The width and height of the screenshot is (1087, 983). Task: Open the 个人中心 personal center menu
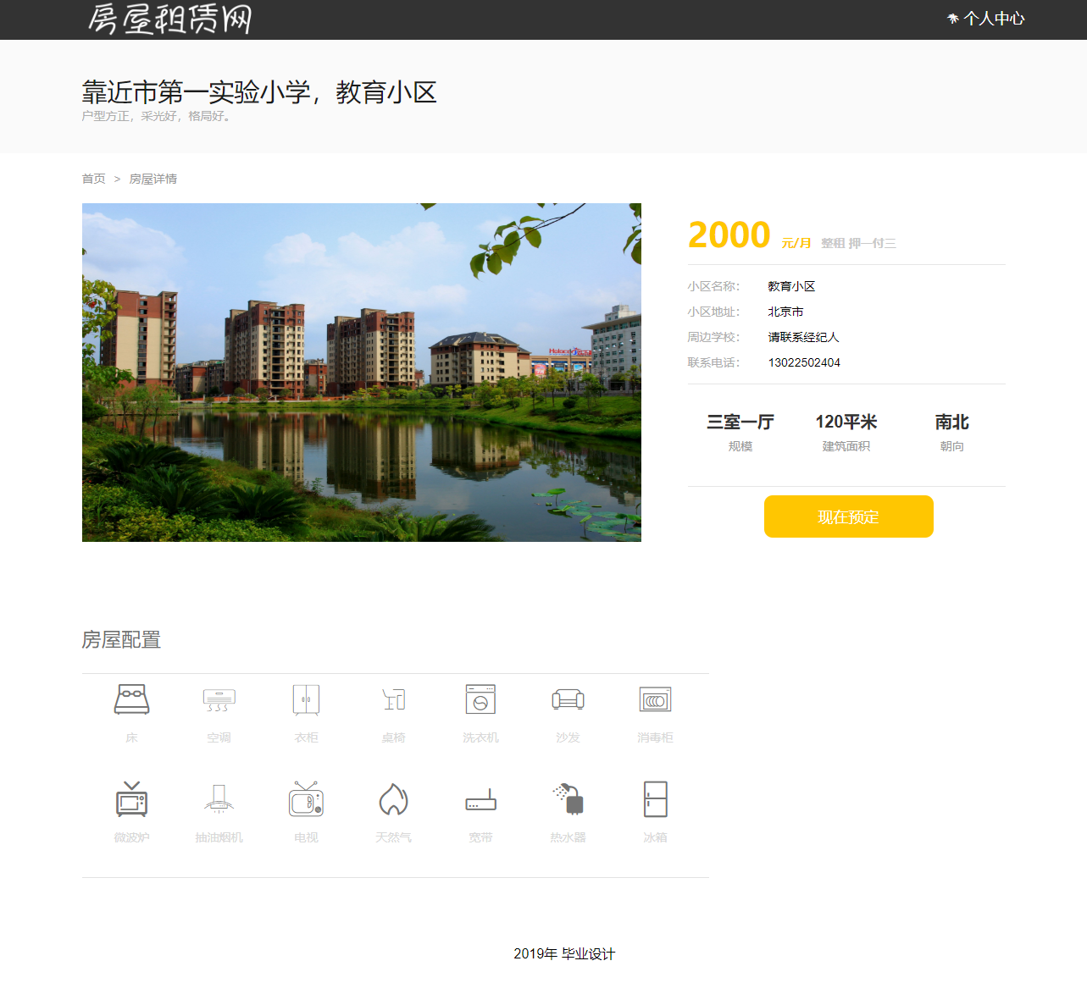993,18
